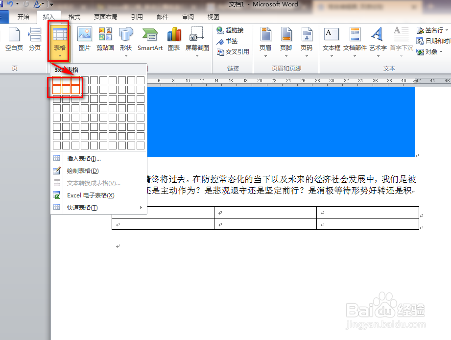This screenshot has width=451, height=340.
Task: Insert a signature line (签名行)
Action: [x=430, y=30]
